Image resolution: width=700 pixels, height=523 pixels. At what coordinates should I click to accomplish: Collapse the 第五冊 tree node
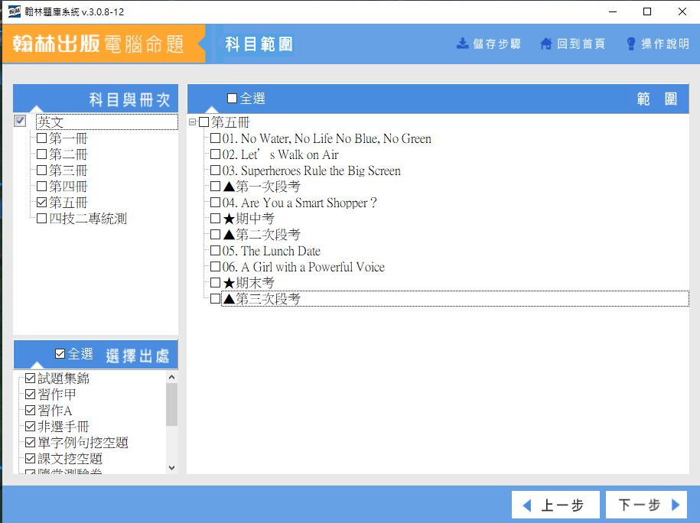[193, 122]
